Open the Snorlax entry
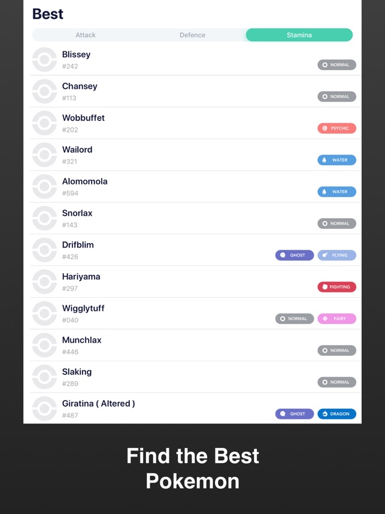 coord(196,218)
